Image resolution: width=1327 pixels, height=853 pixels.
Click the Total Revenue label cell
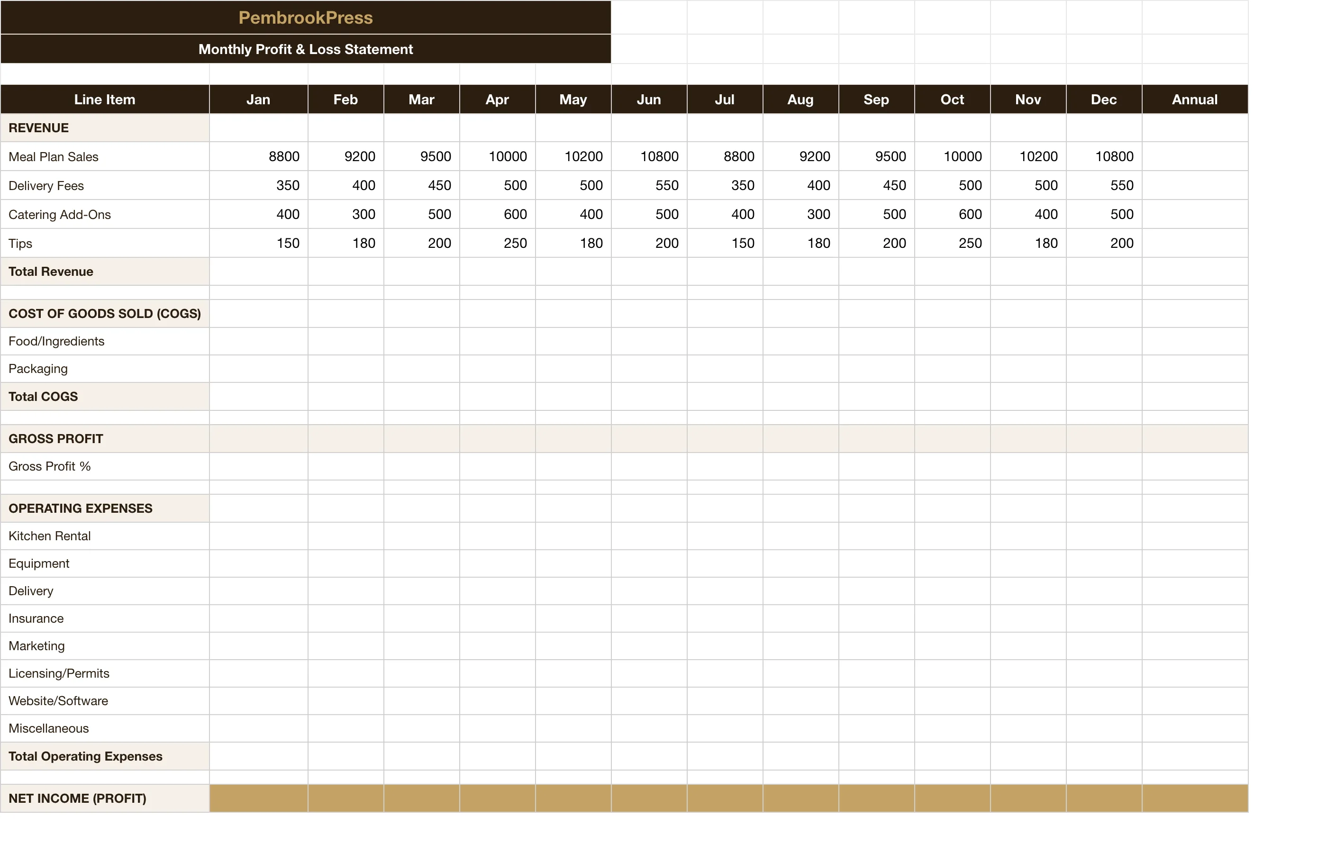pyautogui.click(x=105, y=272)
